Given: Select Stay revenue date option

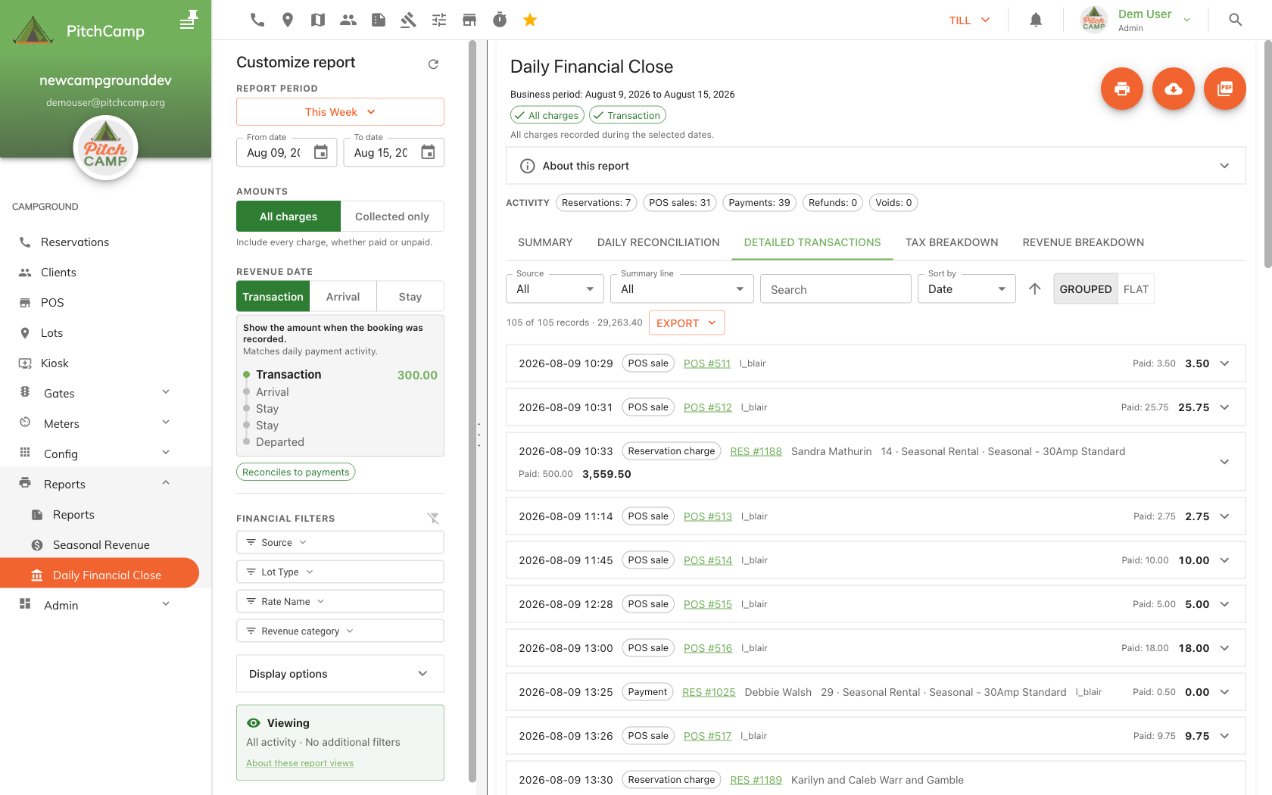Looking at the screenshot, I should [x=410, y=297].
